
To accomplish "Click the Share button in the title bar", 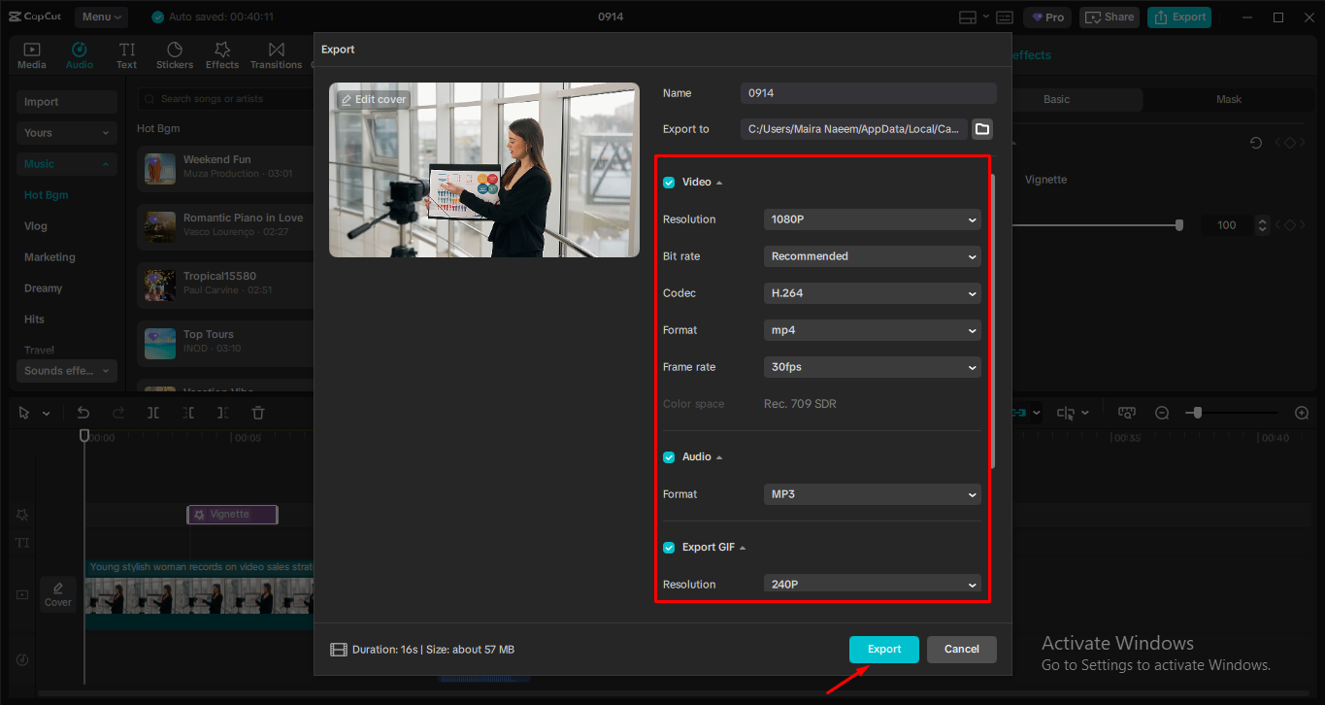I will [x=1110, y=17].
